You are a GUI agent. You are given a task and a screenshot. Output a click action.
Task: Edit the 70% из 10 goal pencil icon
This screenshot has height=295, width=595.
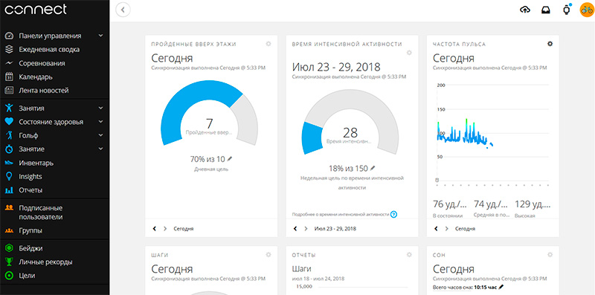tap(230, 158)
